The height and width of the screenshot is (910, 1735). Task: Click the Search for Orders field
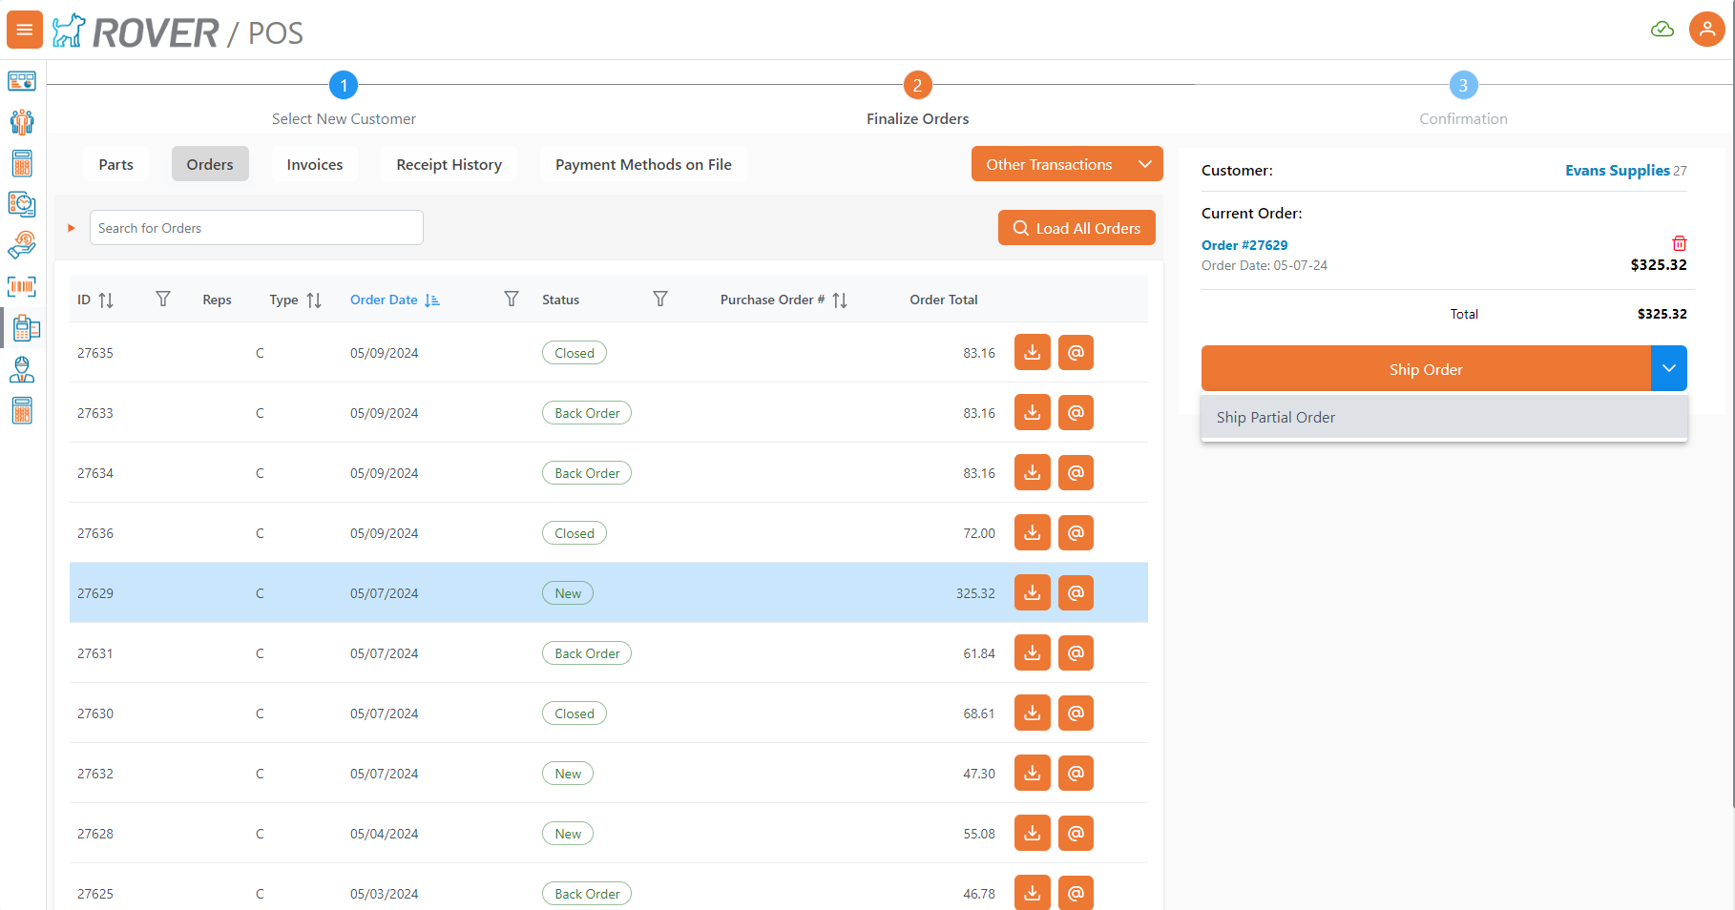tap(256, 228)
